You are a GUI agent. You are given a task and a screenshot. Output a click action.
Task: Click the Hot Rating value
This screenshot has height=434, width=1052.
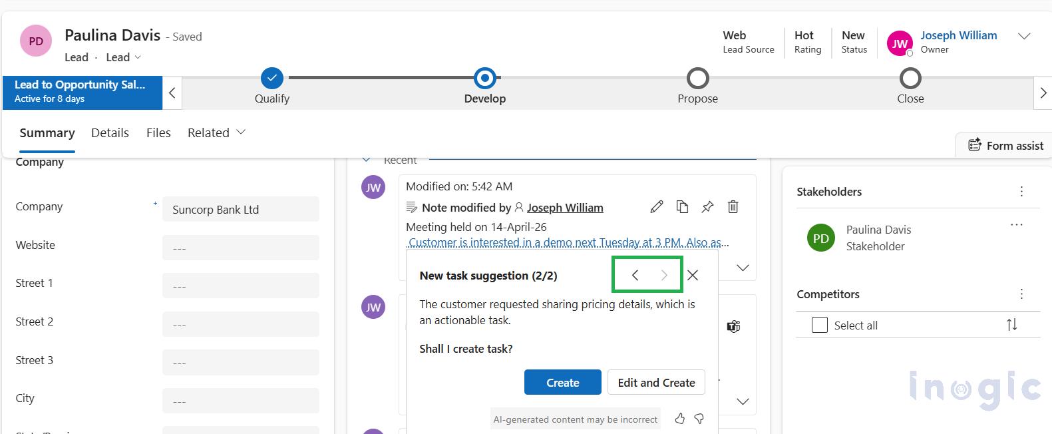click(804, 35)
